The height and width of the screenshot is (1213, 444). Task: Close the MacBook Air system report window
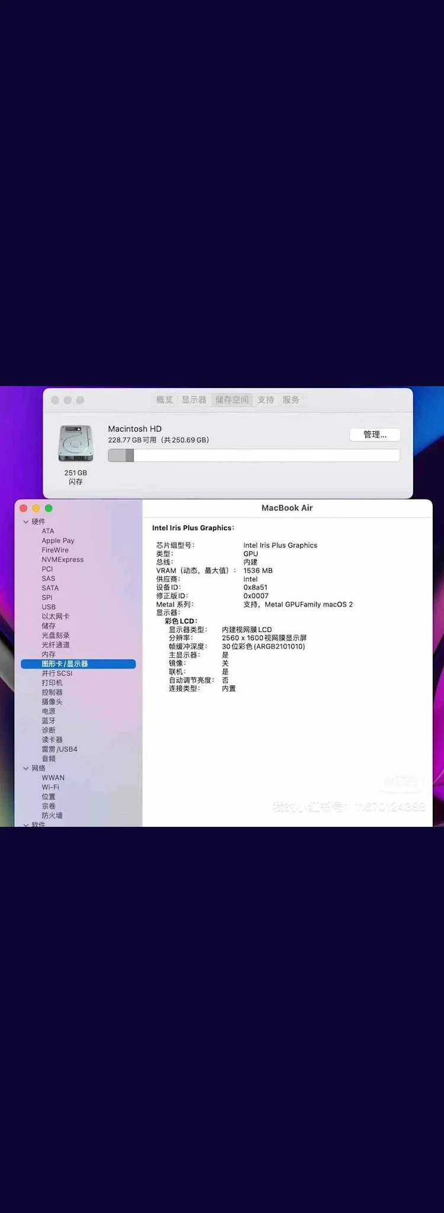point(24,508)
